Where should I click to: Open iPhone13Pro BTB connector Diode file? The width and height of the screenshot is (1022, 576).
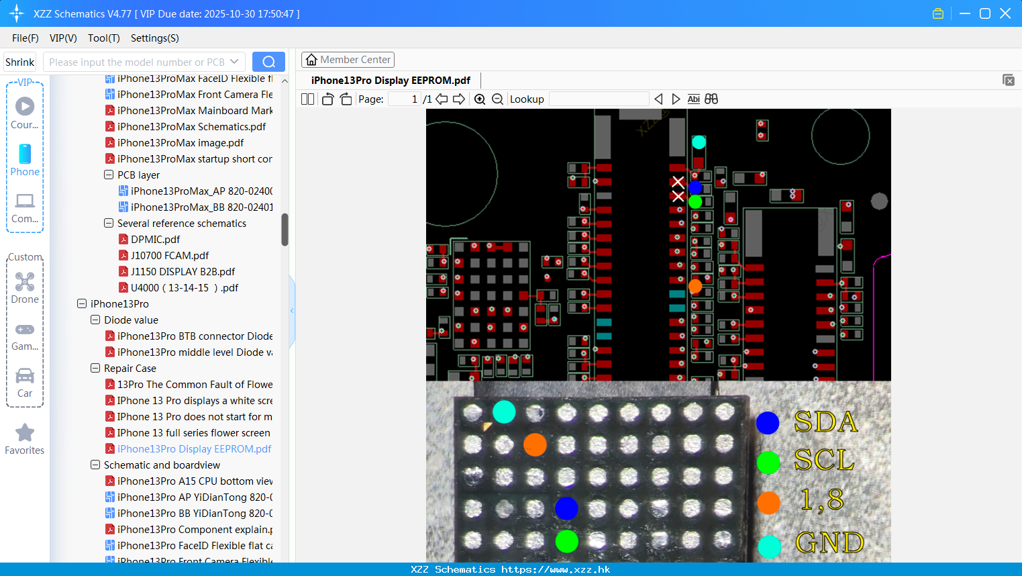195,336
